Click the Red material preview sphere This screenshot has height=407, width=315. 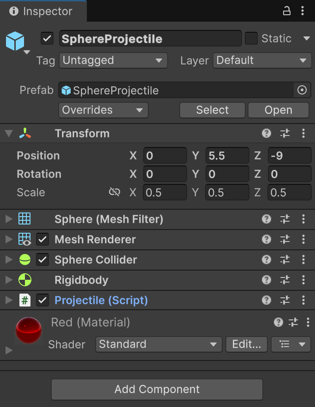[29, 330]
